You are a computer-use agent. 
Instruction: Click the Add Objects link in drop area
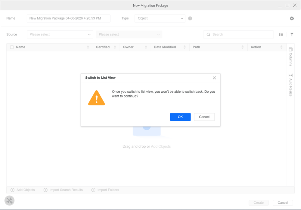pyautogui.click(x=161, y=147)
